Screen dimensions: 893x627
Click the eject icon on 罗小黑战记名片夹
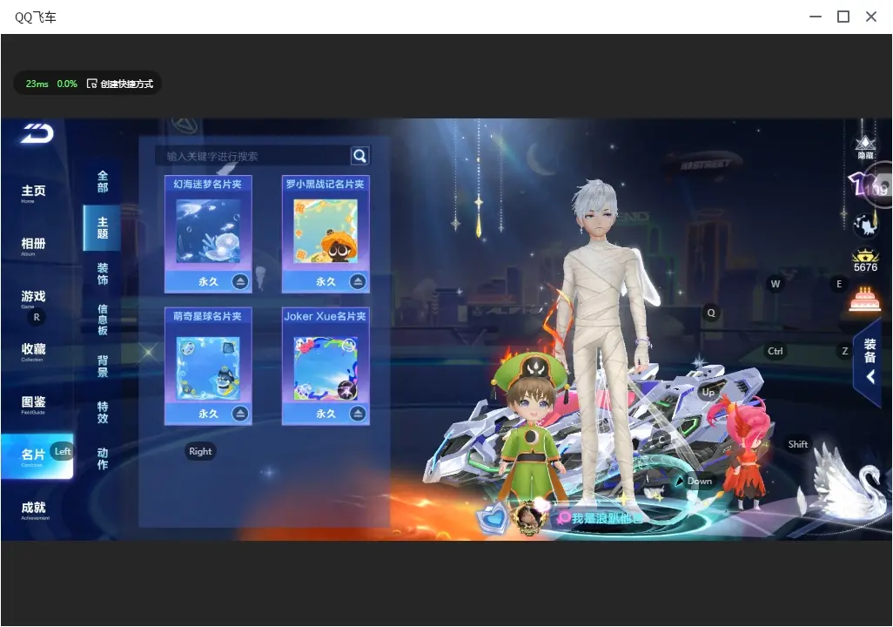(358, 281)
